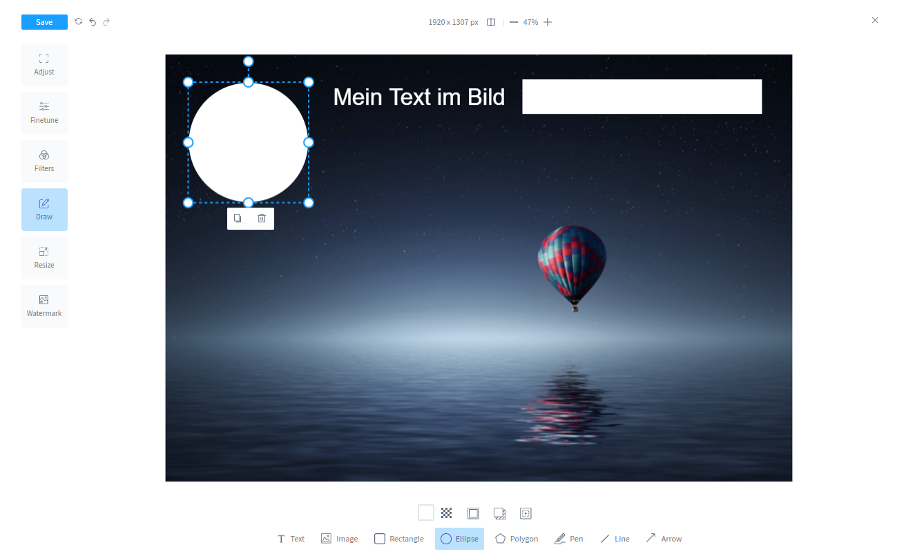Open the Filters tab
Image resolution: width=906 pixels, height=556 pixels.
[x=44, y=161]
